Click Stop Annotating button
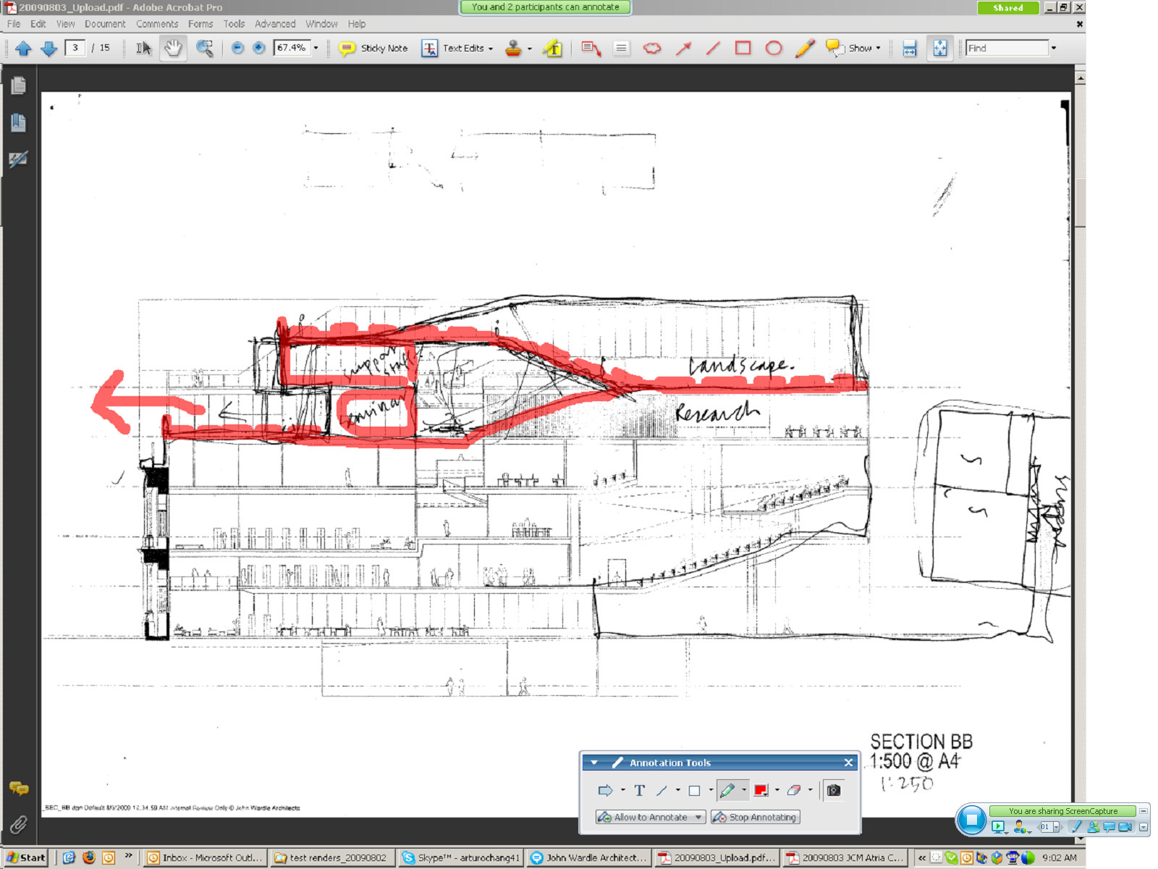 755,817
